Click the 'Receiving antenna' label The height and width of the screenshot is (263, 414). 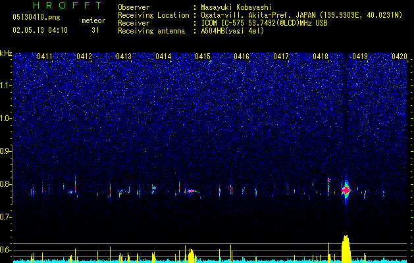click(x=151, y=31)
